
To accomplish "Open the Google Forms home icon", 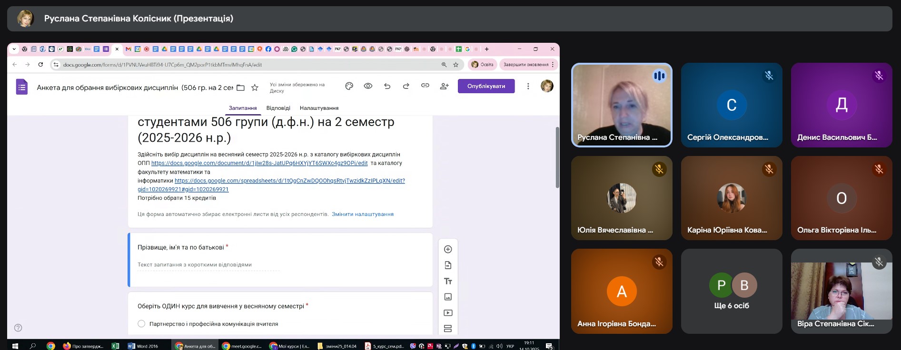I will [21, 87].
